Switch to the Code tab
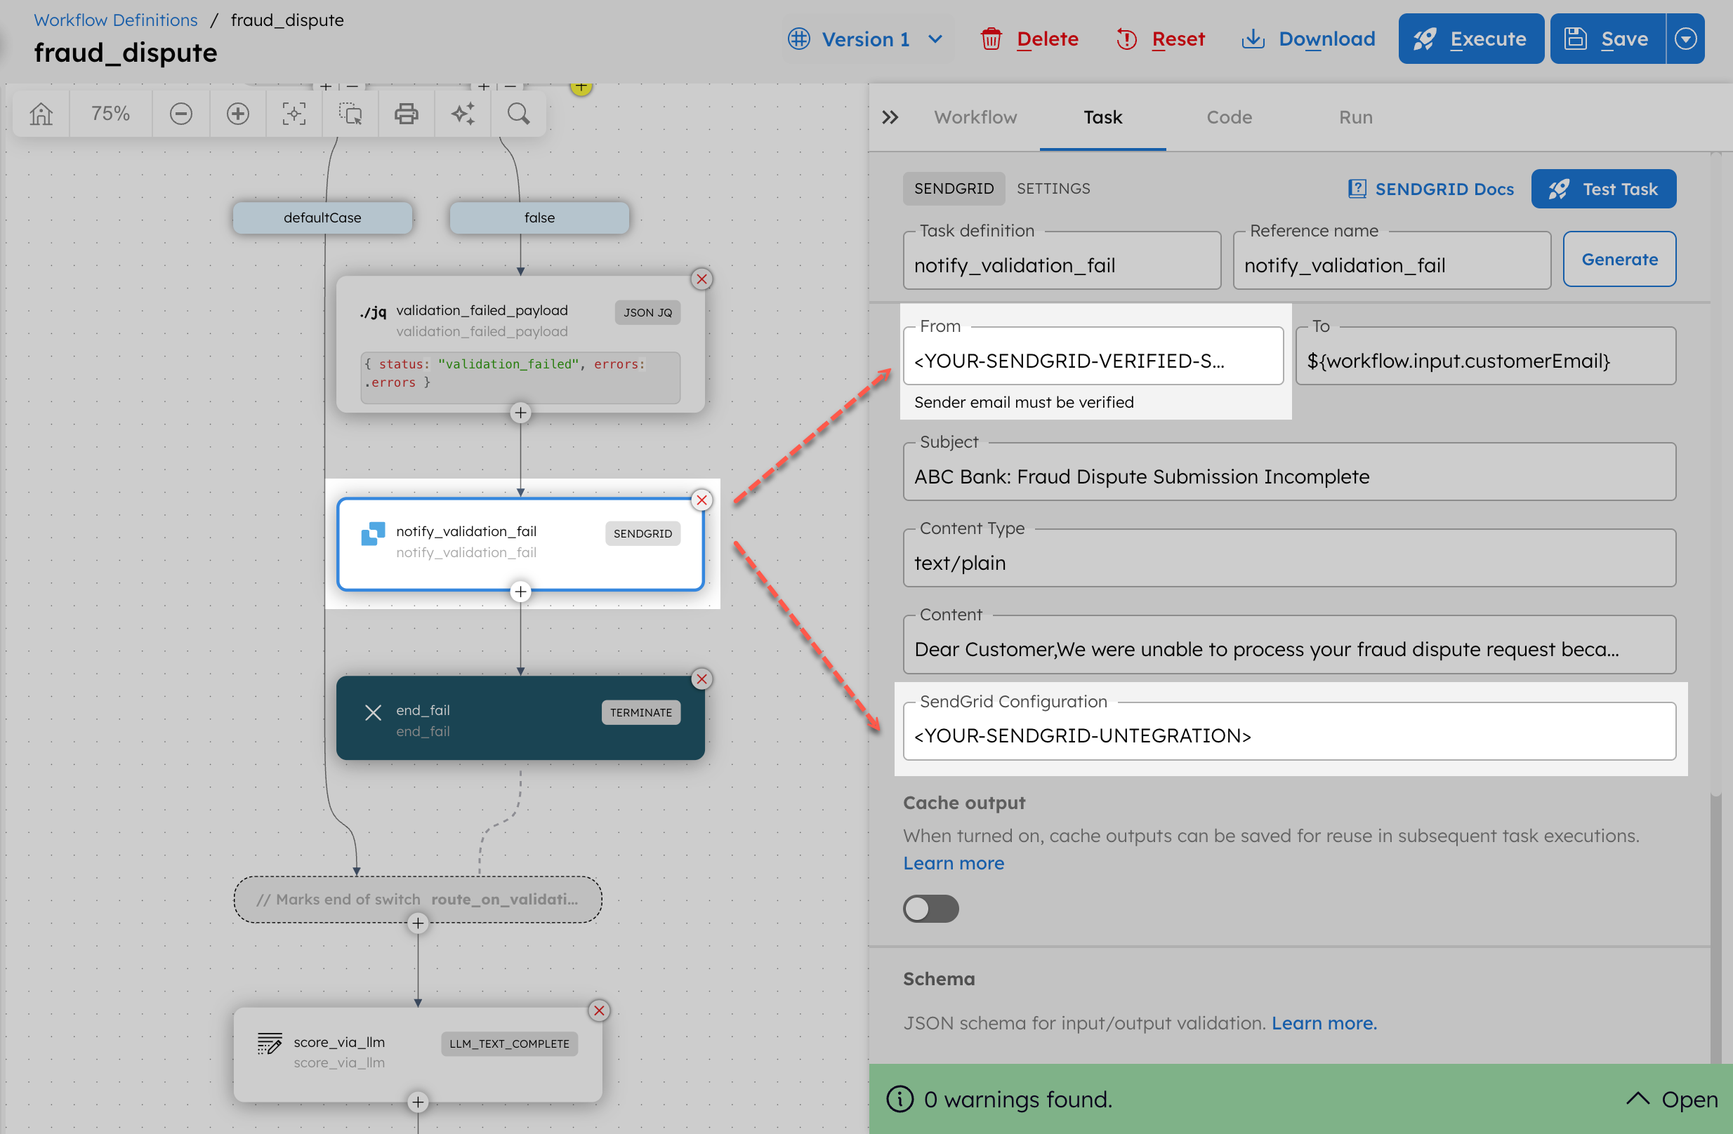This screenshot has height=1134, width=1733. (1228, 116)
